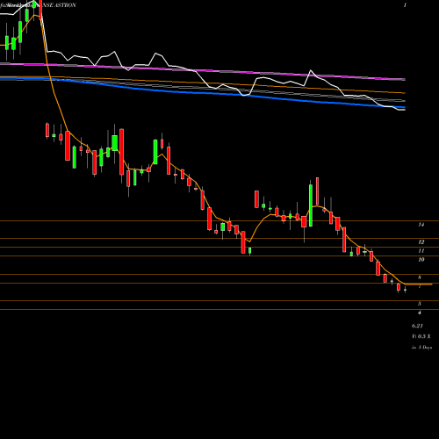Select the price level label '8'
Viewport: 439px width, 439px height.
tap(420, 277)
